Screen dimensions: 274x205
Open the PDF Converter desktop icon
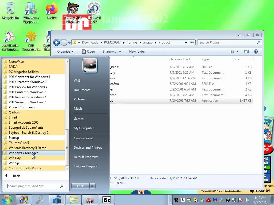tap(31, 41)
